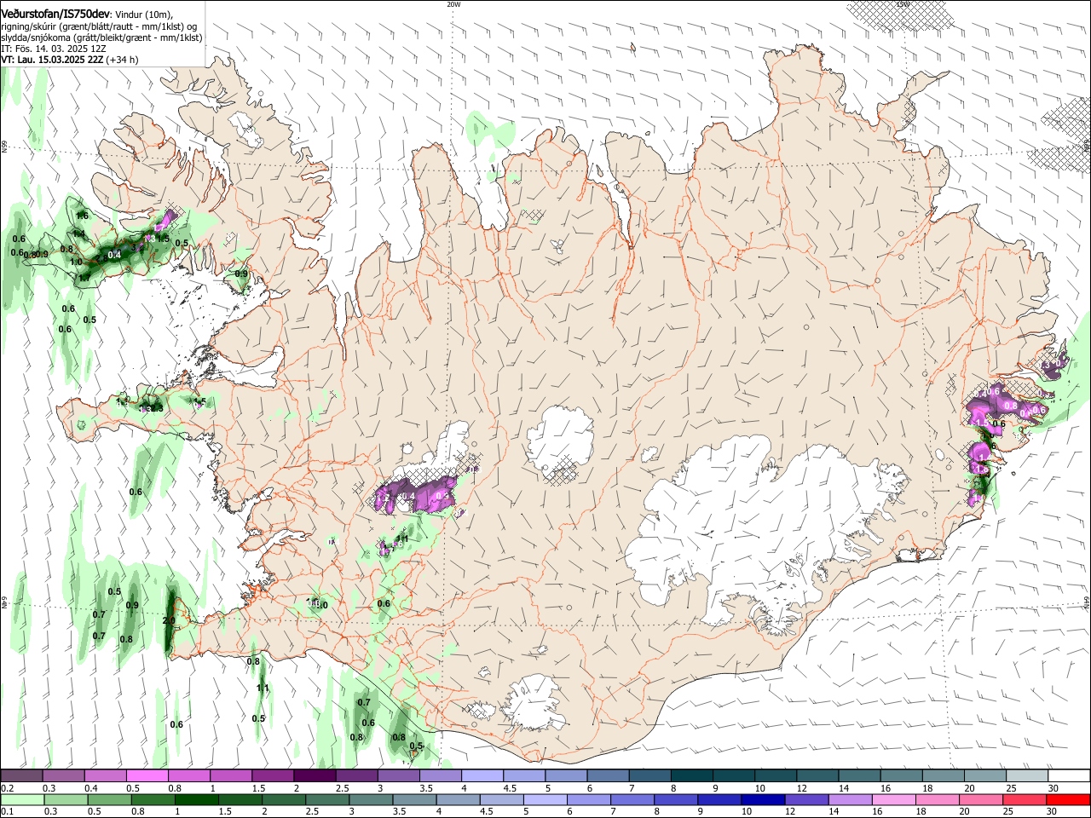This screenshot has width=1091, height=818.
Task: Click the red 30 swatch in the rain legend
Action: pos(1069,799)
